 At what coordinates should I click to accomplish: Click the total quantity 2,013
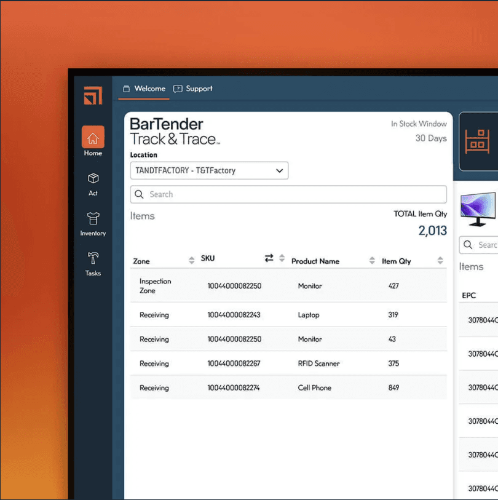click(432, 231)
